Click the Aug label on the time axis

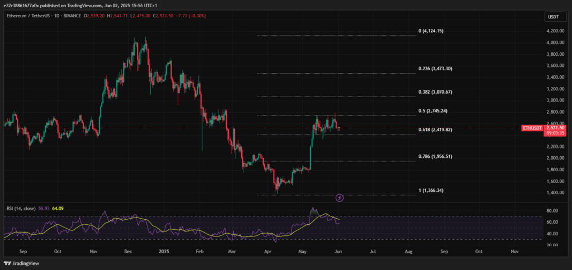coord(409,252)
